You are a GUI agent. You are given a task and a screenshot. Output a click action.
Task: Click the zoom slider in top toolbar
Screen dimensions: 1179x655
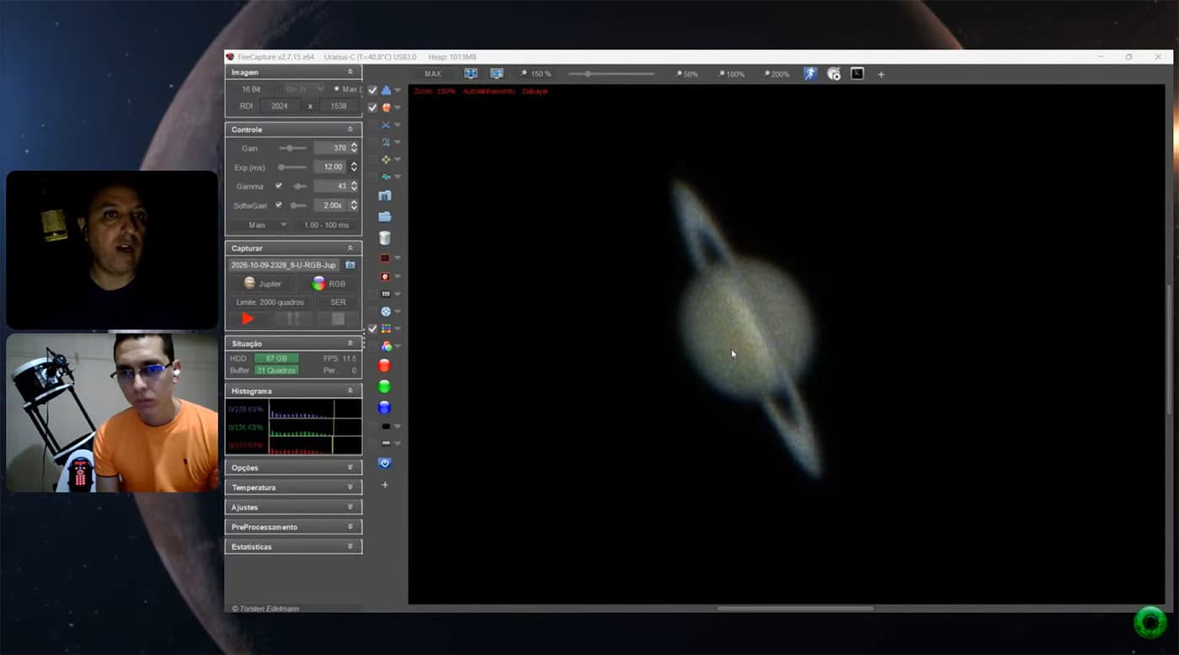coord(611,74)
